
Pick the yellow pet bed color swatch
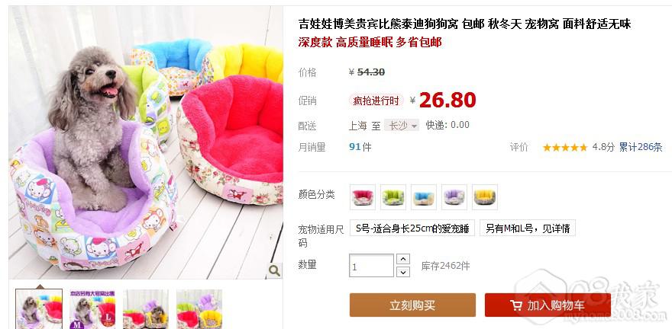(485, 197)
